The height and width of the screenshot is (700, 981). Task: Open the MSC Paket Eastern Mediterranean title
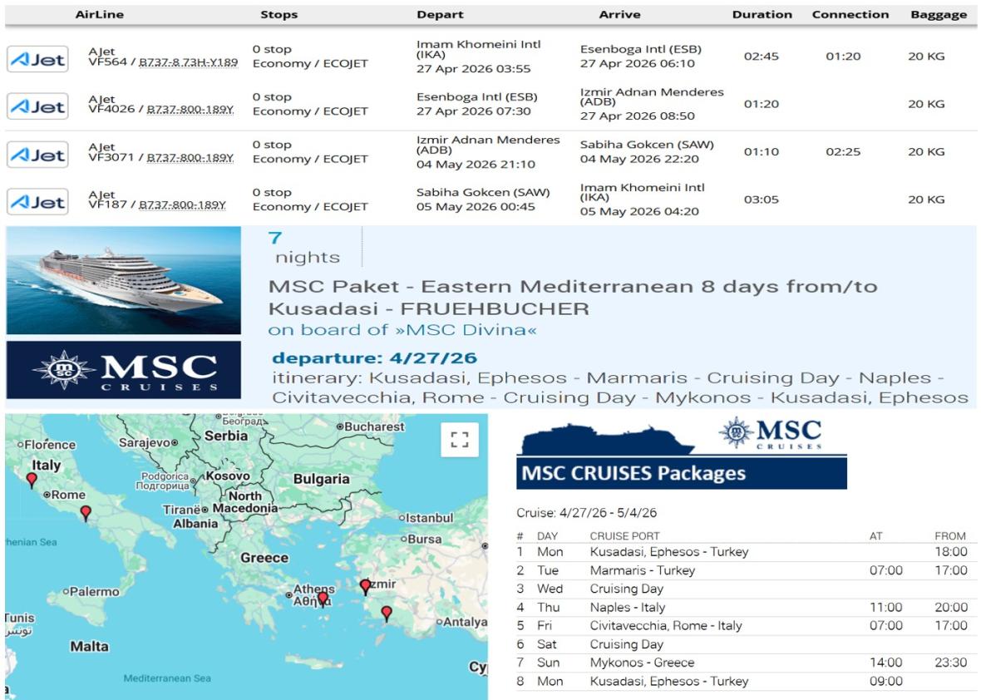(572, 298)
